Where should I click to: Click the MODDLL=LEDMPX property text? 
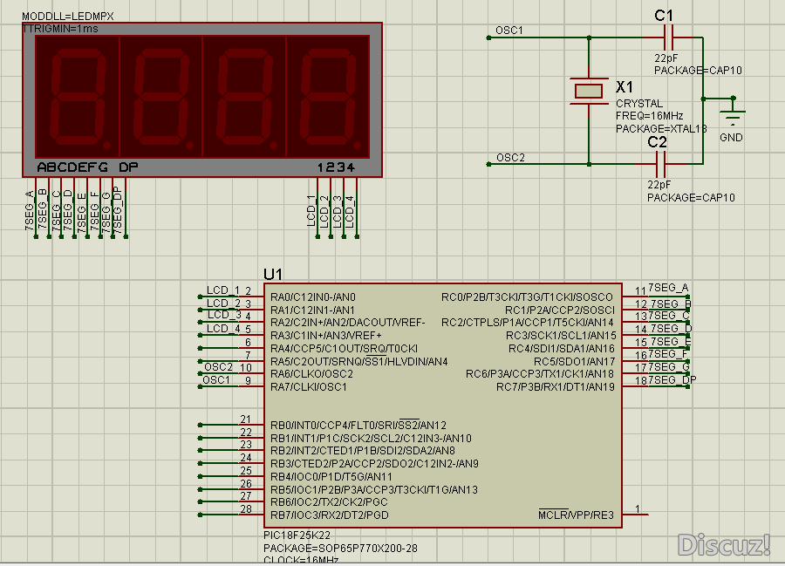[67, 16]
